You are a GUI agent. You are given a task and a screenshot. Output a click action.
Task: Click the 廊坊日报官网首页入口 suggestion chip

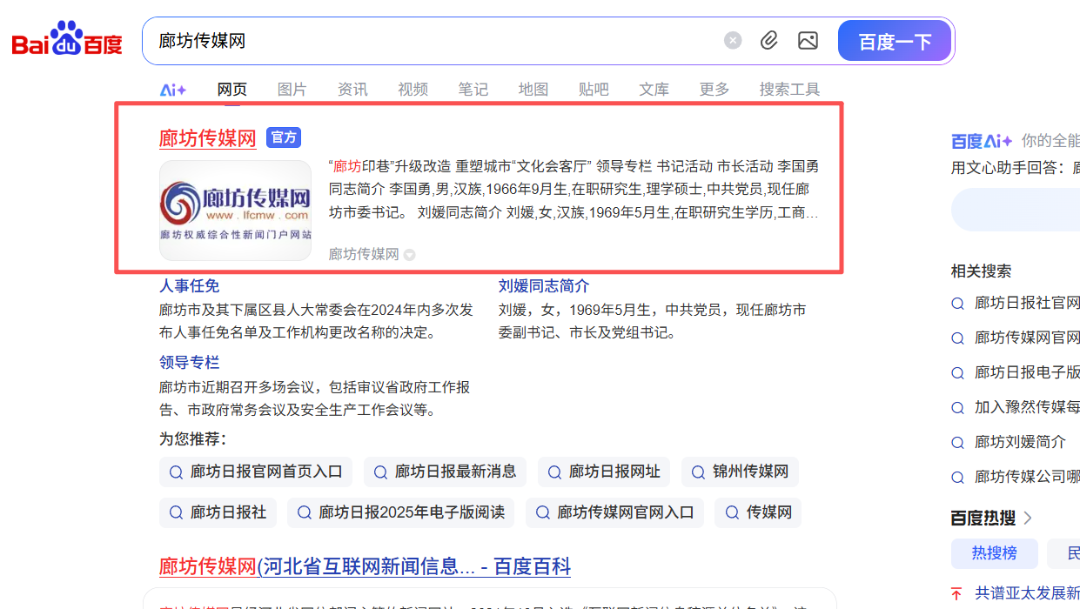point(256,472)
